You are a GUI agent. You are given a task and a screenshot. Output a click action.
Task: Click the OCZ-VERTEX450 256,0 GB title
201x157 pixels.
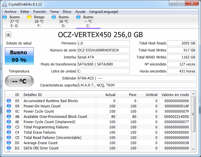[100, 35]
